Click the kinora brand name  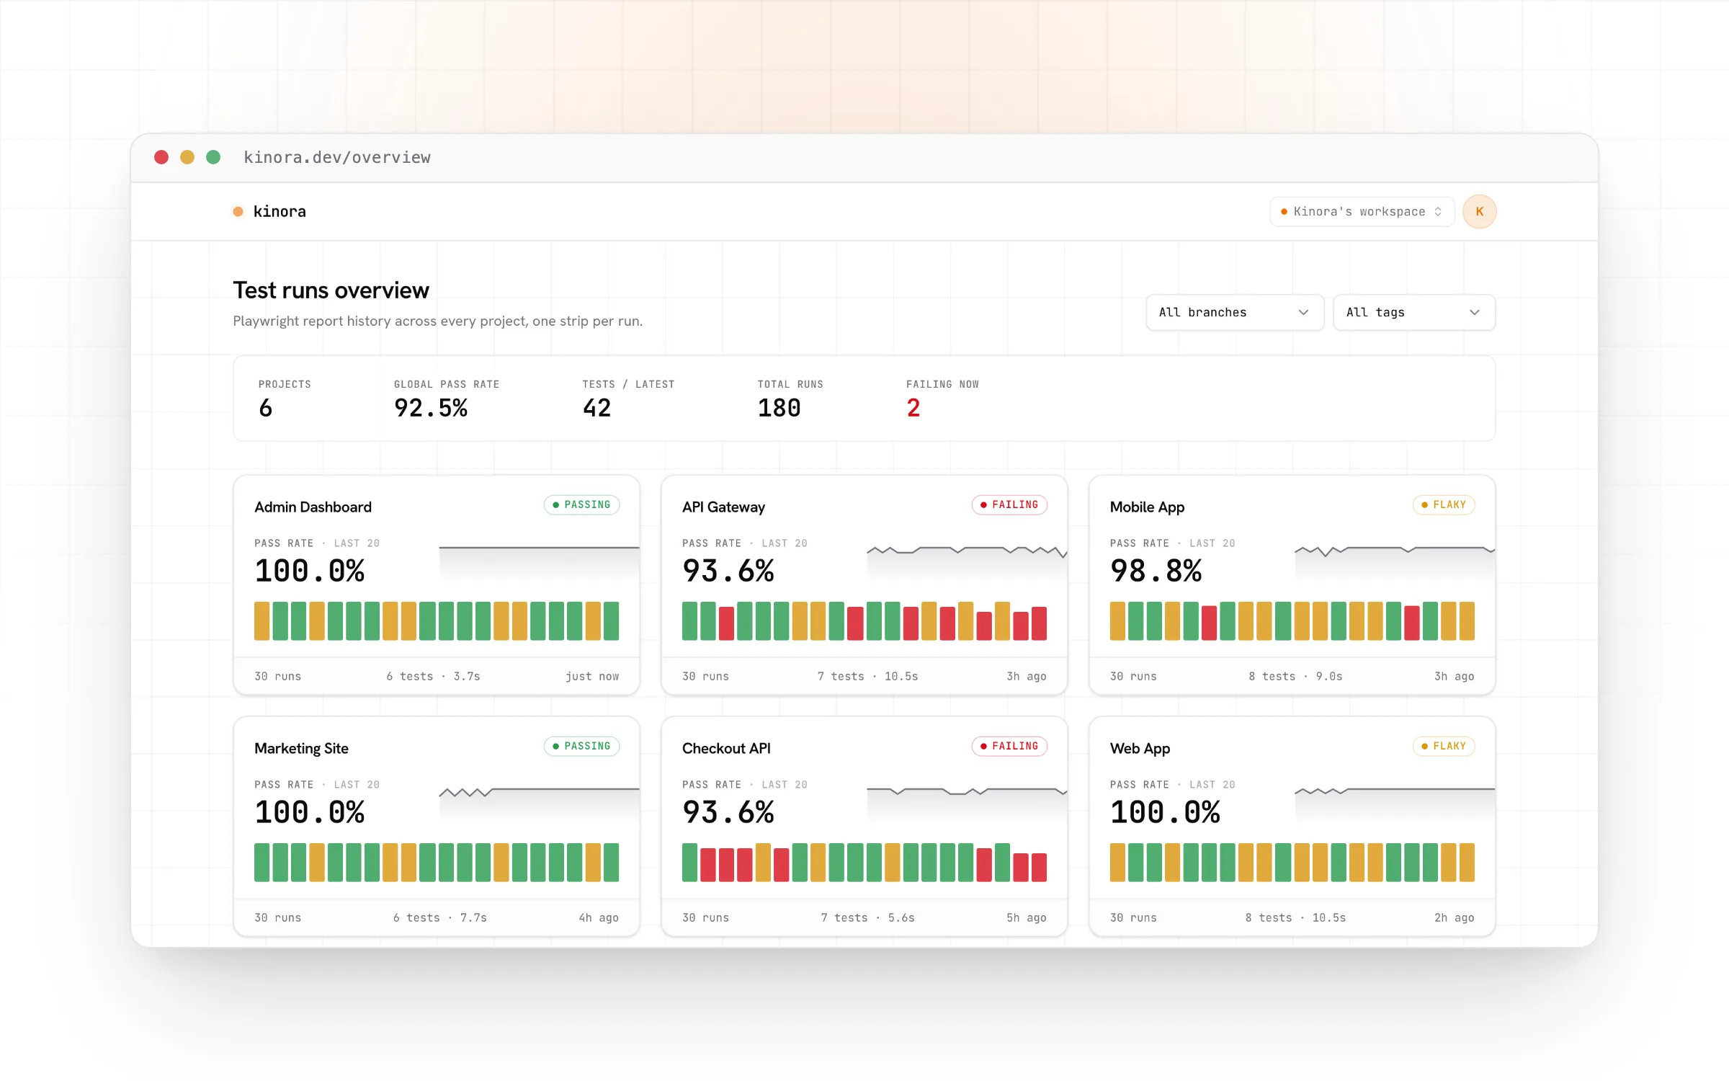280,212
